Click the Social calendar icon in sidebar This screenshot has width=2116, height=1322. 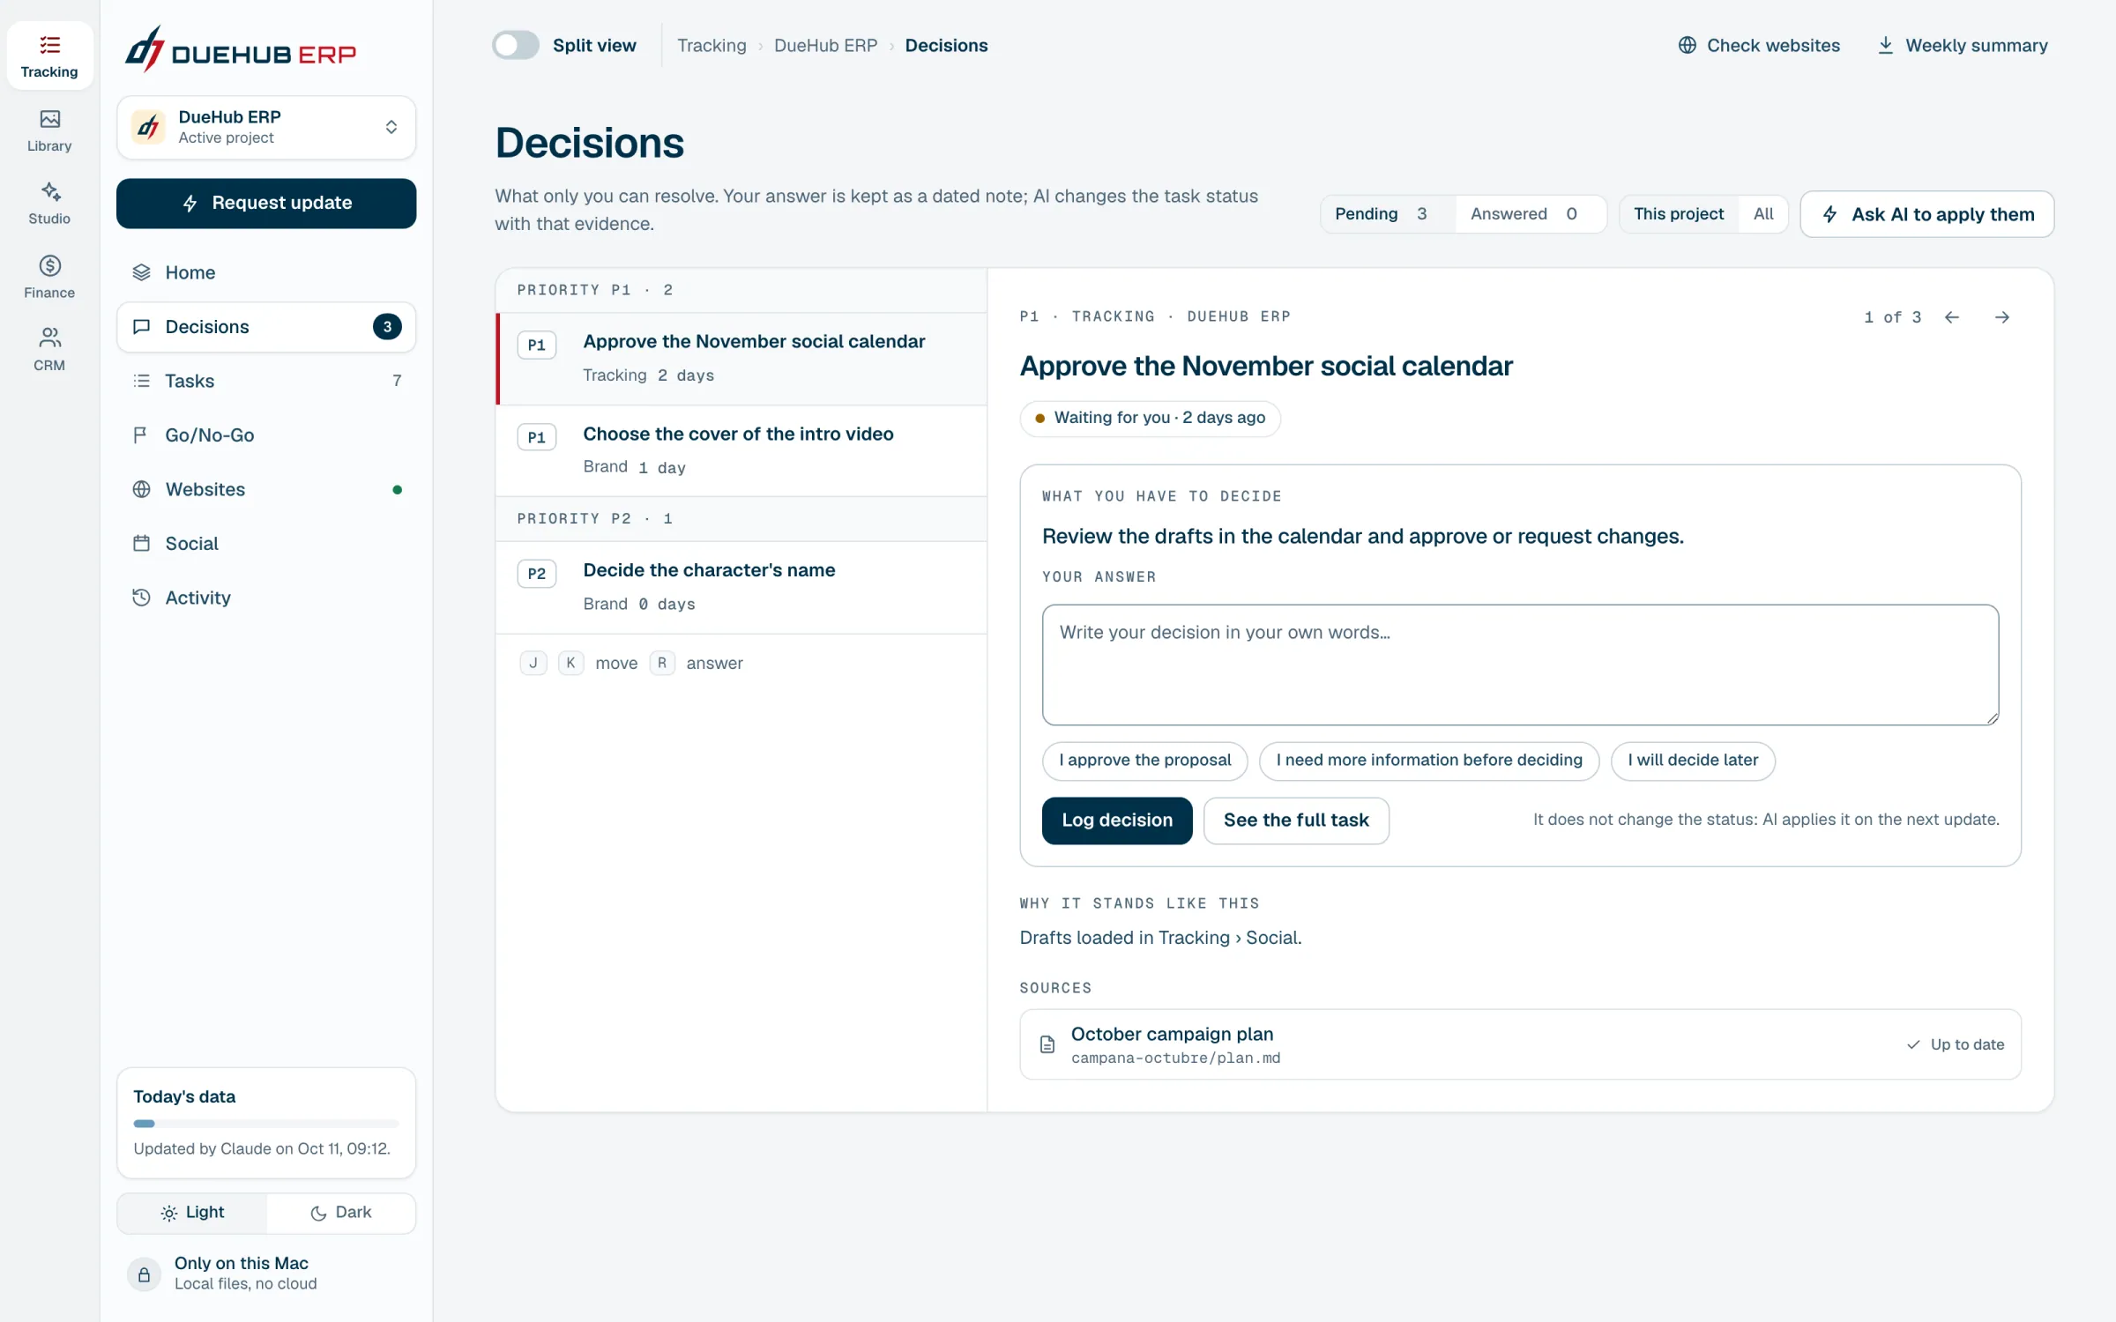click(141, 544)
